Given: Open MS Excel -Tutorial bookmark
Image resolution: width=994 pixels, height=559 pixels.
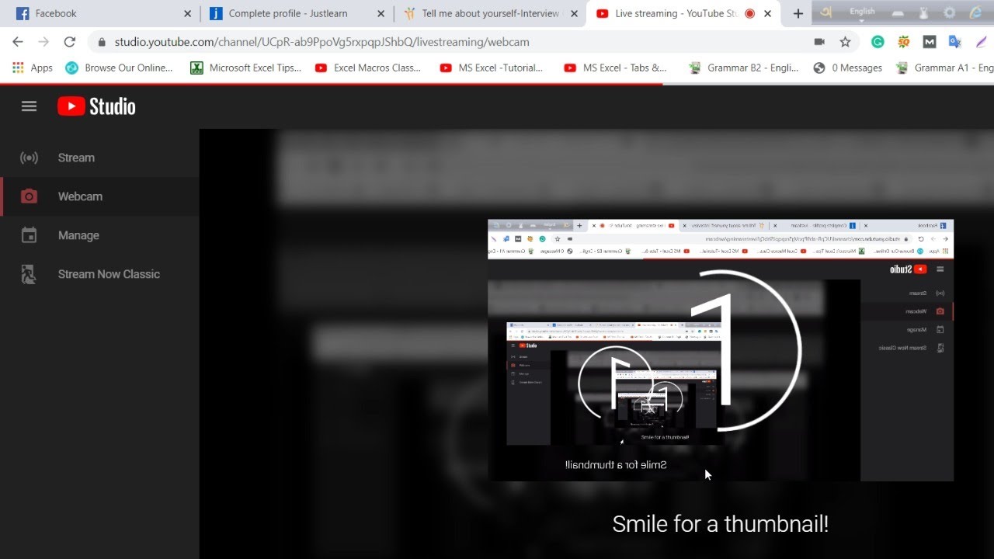Looking at the screenshot, I should click(492, 68).
